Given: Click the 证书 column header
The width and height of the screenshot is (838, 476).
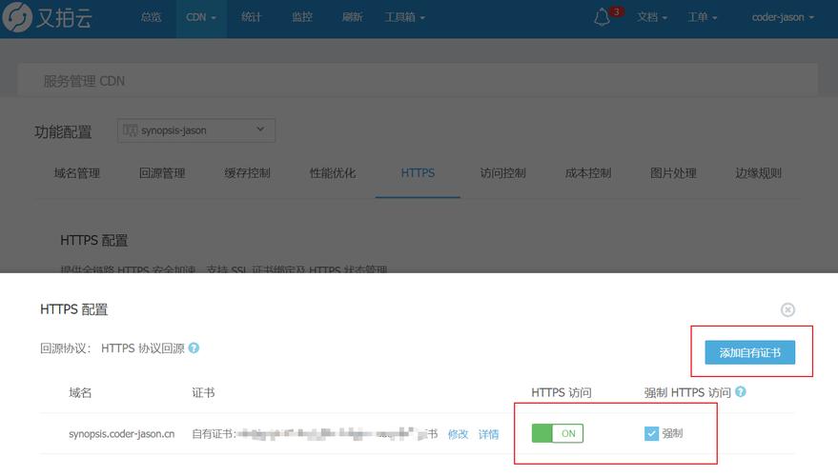Looking at the screenshot, I should point(203,393).
